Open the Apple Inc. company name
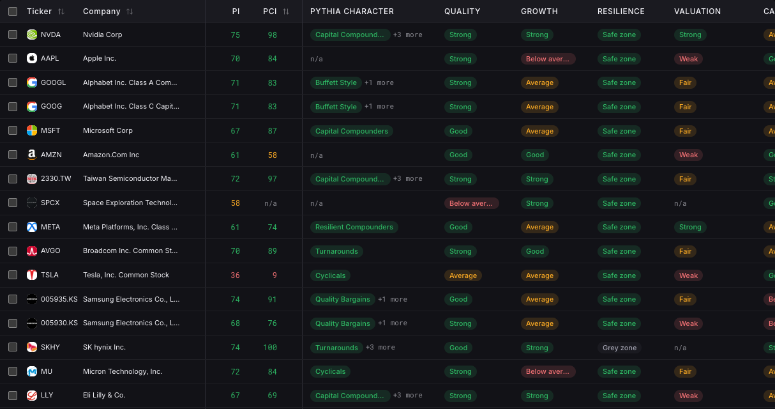Image resolution: width=775 pixels, height=409 pixels. coord(100,58)
